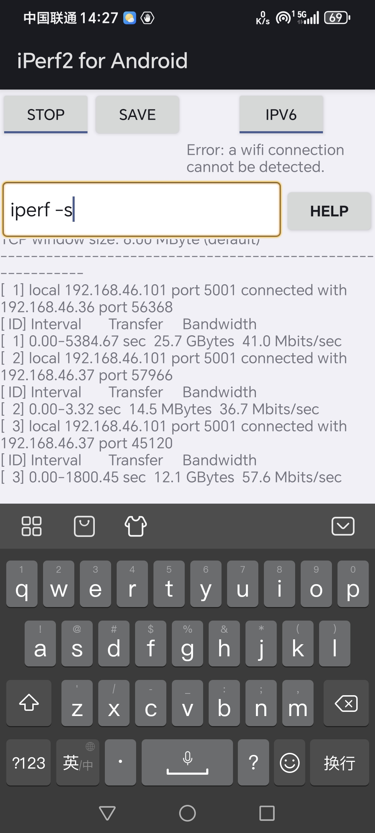Viewport: 375px width, 833px height.
Task: Open the keyboard clipboard icon
Action: tap(84, 526)
